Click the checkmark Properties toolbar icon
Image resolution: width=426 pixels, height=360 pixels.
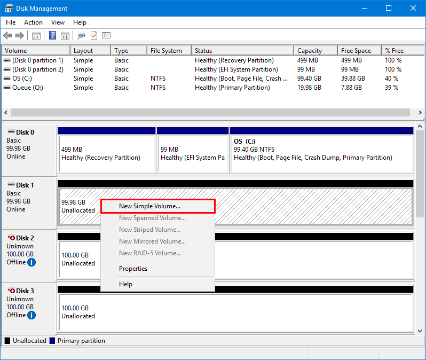pos(94,36)
